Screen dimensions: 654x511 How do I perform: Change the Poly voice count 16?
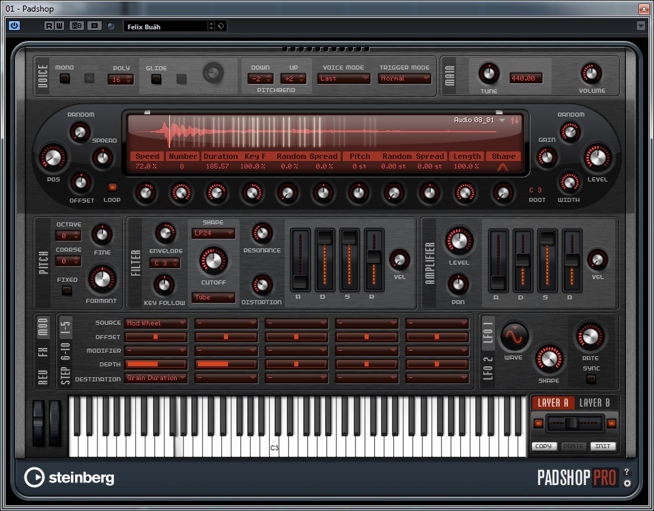coord(121,79)
